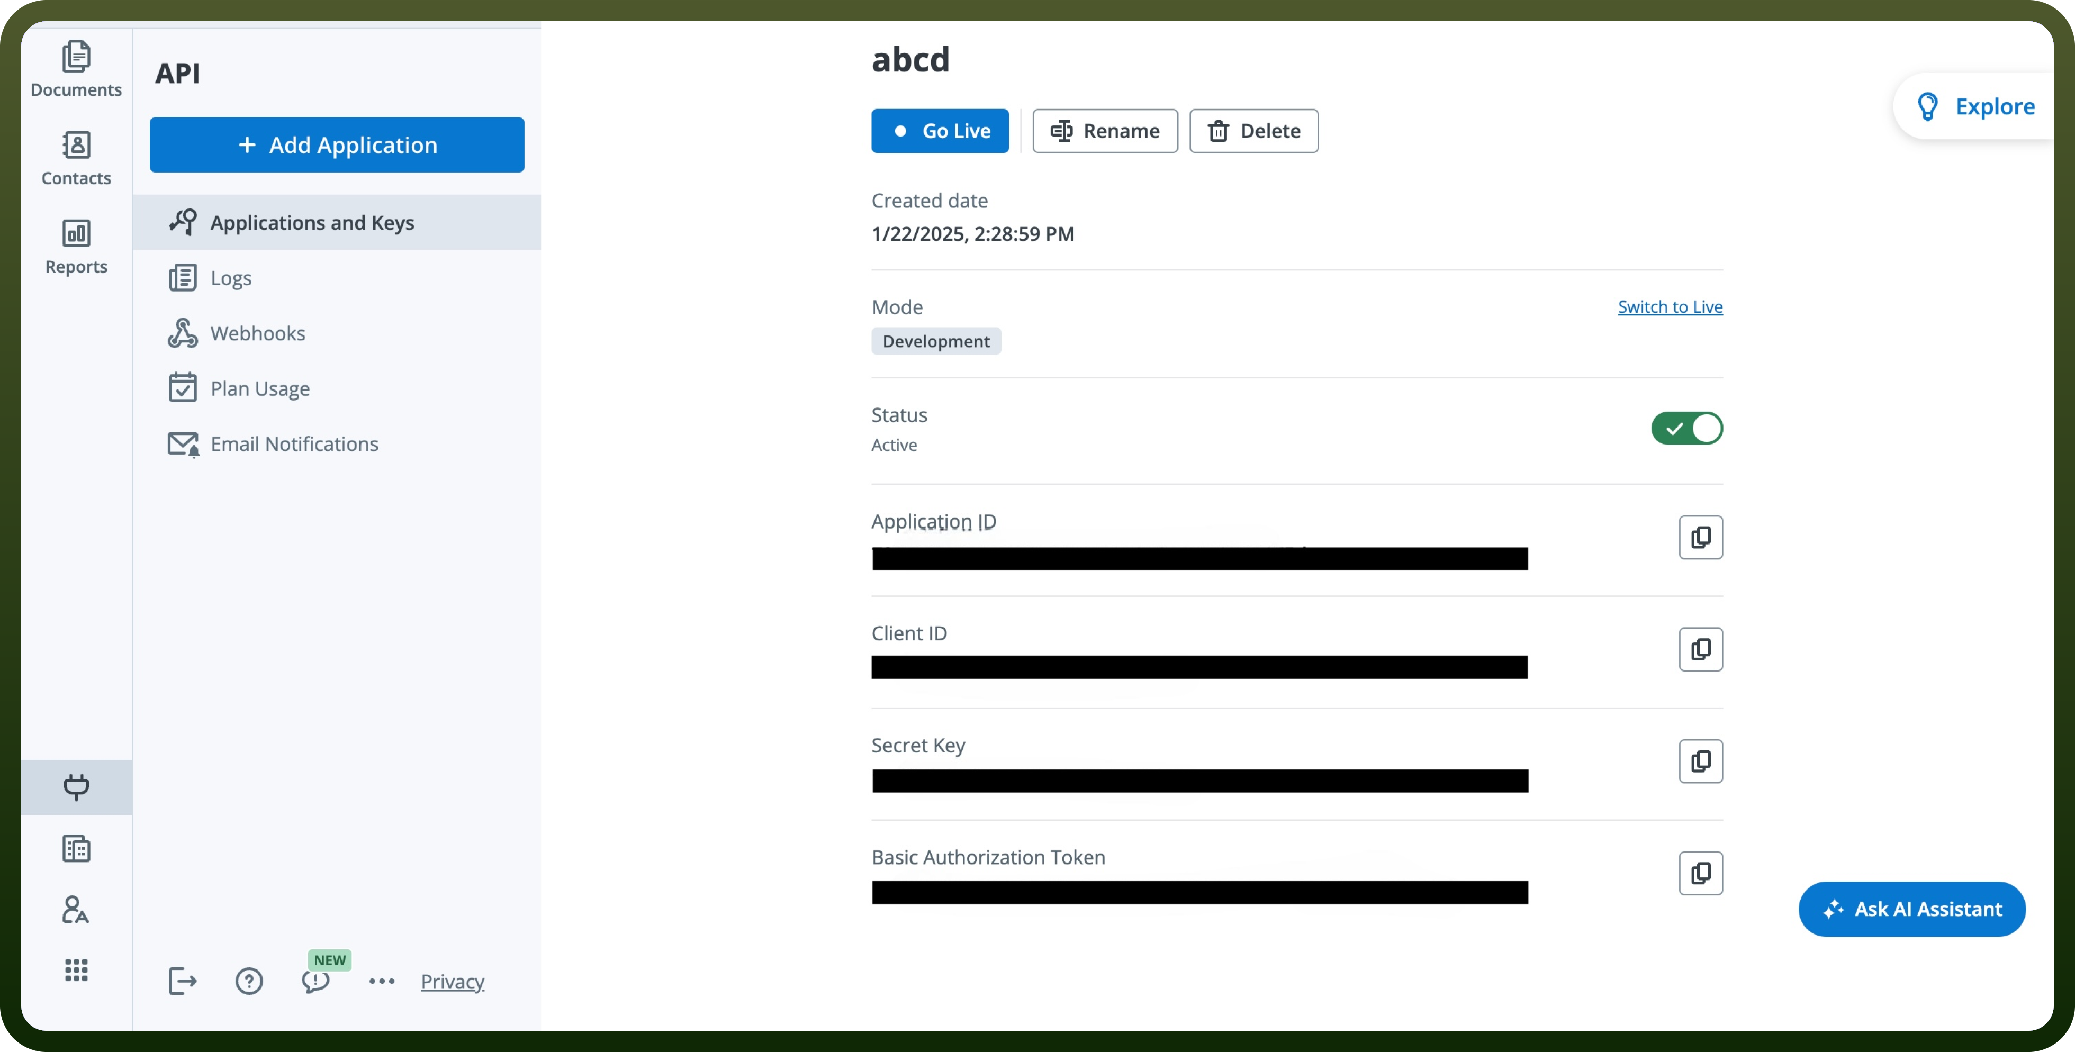Copy the Client ID value

coord(1700,649)
